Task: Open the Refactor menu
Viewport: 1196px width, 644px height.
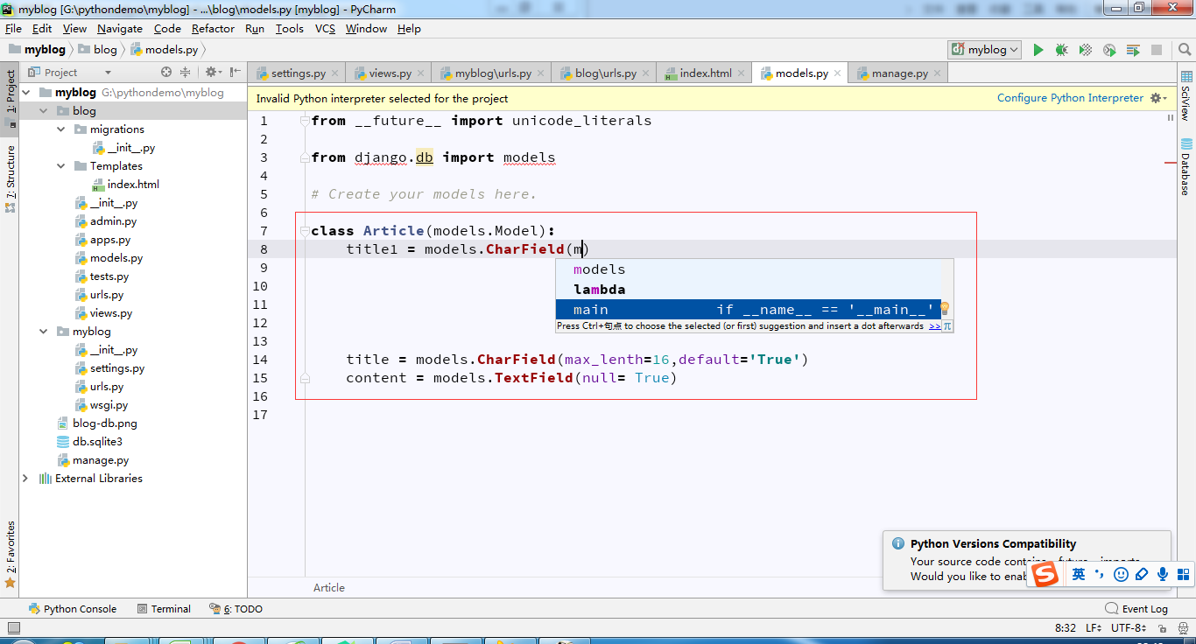Action: 213,29
